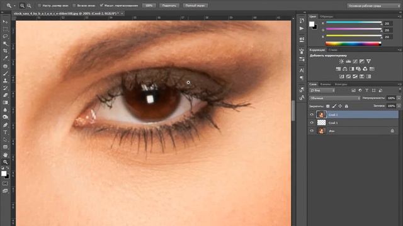
Task: Toggle zoom all windows checkbox
Action: pyautogui.click(x=74, y=6)
